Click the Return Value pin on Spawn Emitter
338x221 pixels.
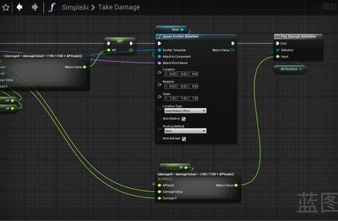(232, 50)
